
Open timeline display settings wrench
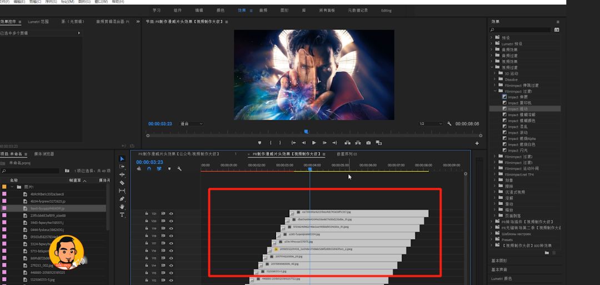point(179,169)
